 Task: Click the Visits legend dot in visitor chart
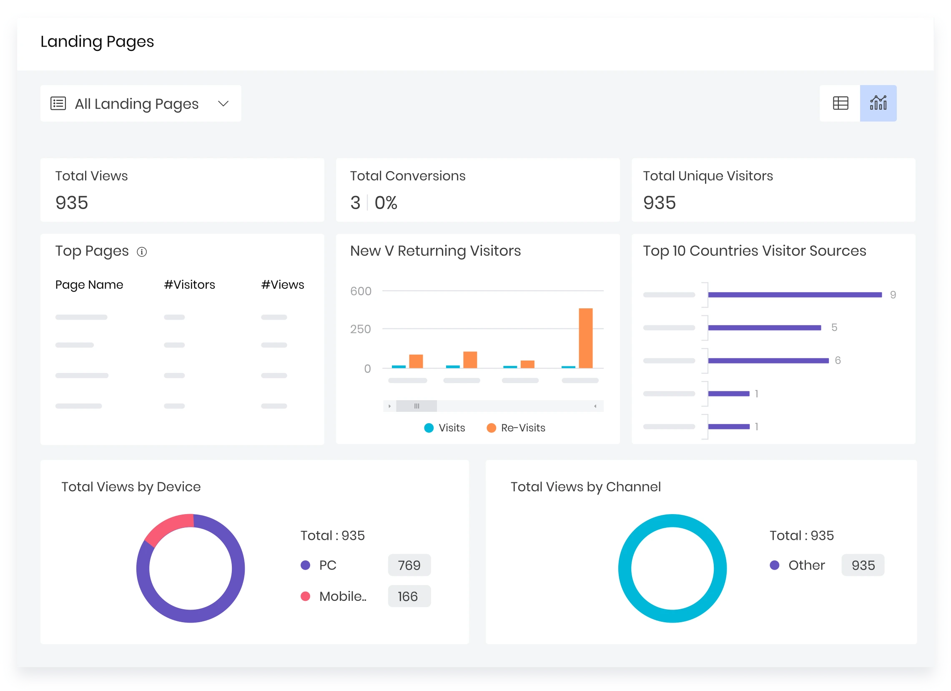click(429, 428)
